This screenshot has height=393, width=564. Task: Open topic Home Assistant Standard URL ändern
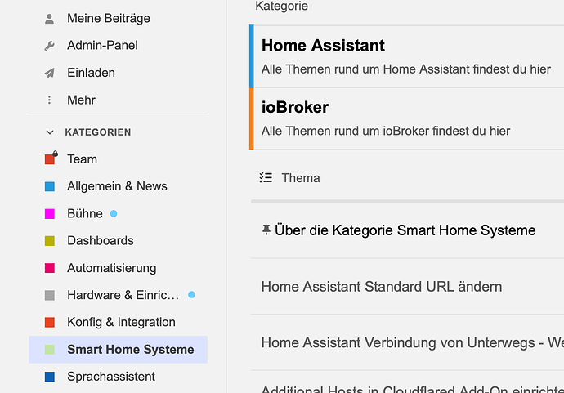(382, 287)
